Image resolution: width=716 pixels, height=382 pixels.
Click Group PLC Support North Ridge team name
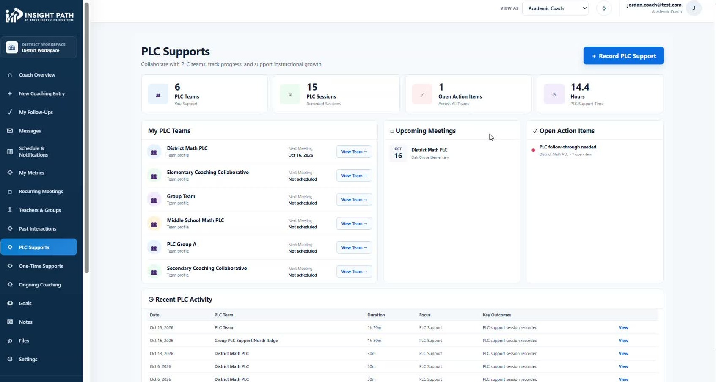(246, 341)
